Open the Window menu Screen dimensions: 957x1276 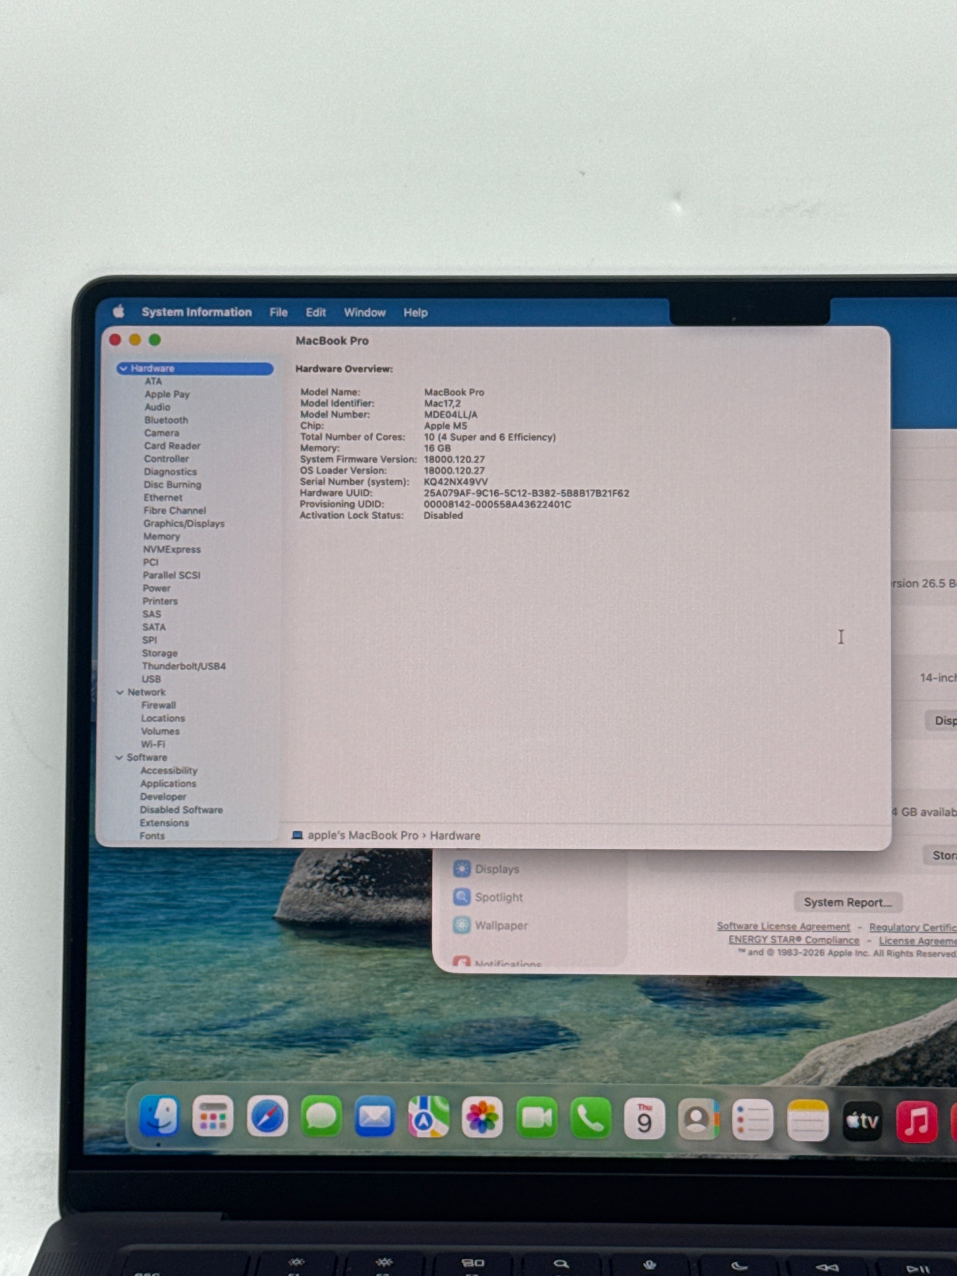364,313
